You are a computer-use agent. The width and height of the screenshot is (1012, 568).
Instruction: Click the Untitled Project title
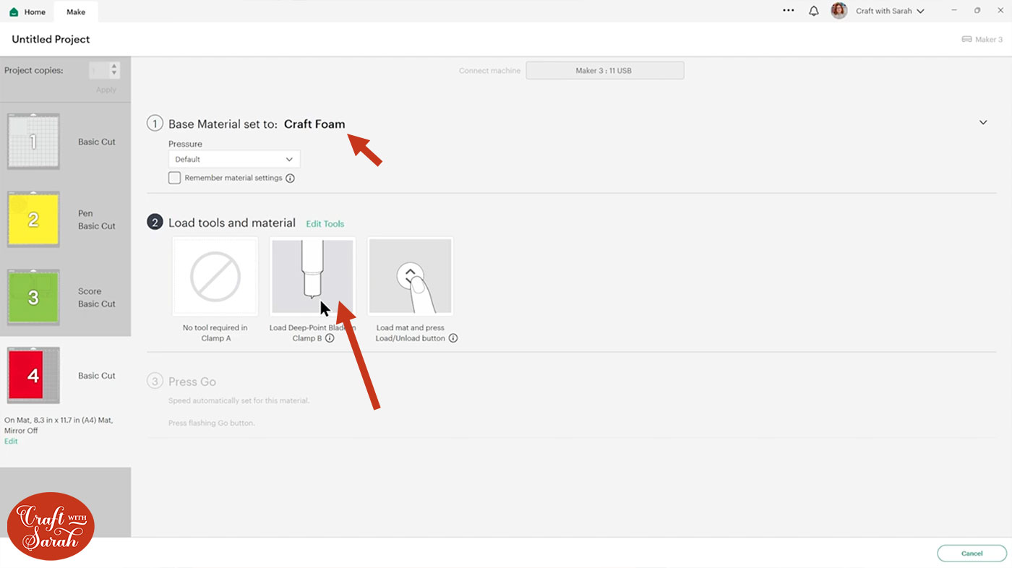coord(51,39)
